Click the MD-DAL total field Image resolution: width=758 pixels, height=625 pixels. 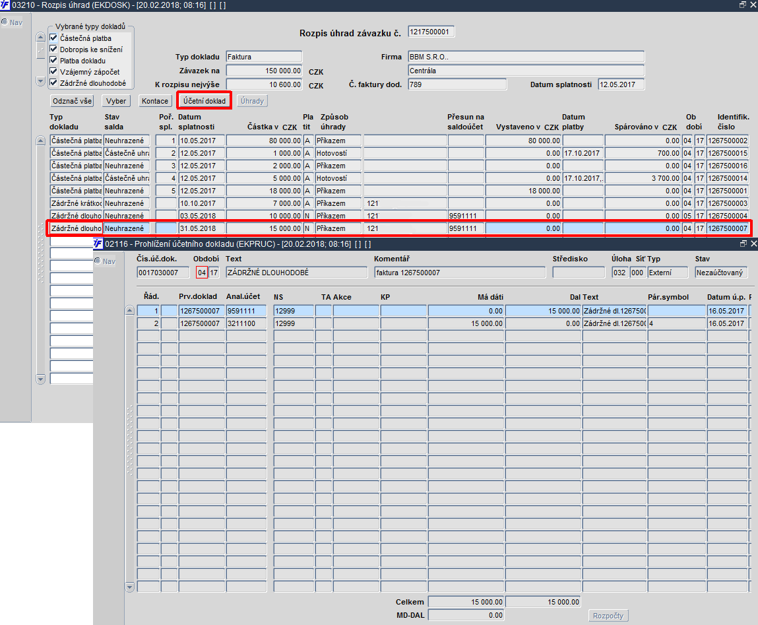466,615
